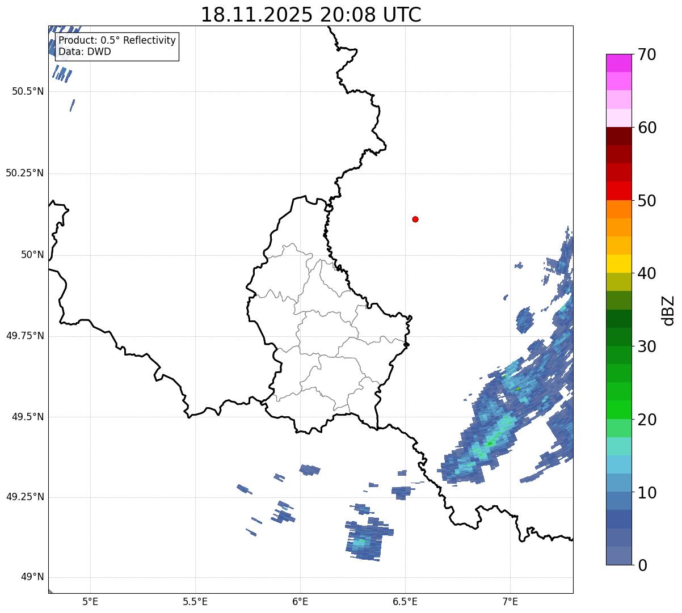
Task: Click the latitude label 49.5°N
Action: pos(28,417)
